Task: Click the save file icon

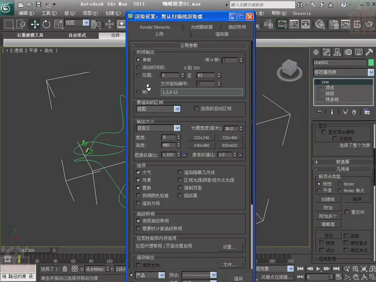Action: tap(38, 4)
